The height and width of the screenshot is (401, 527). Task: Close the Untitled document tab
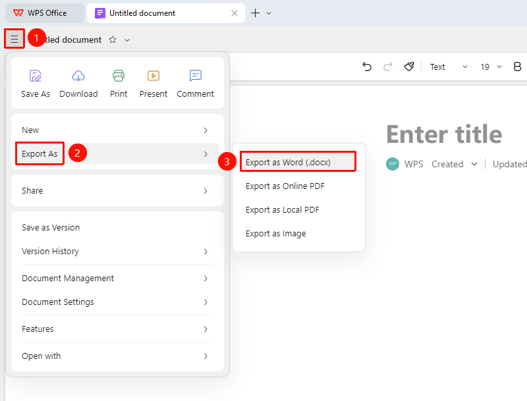click(x=235, y=13)
